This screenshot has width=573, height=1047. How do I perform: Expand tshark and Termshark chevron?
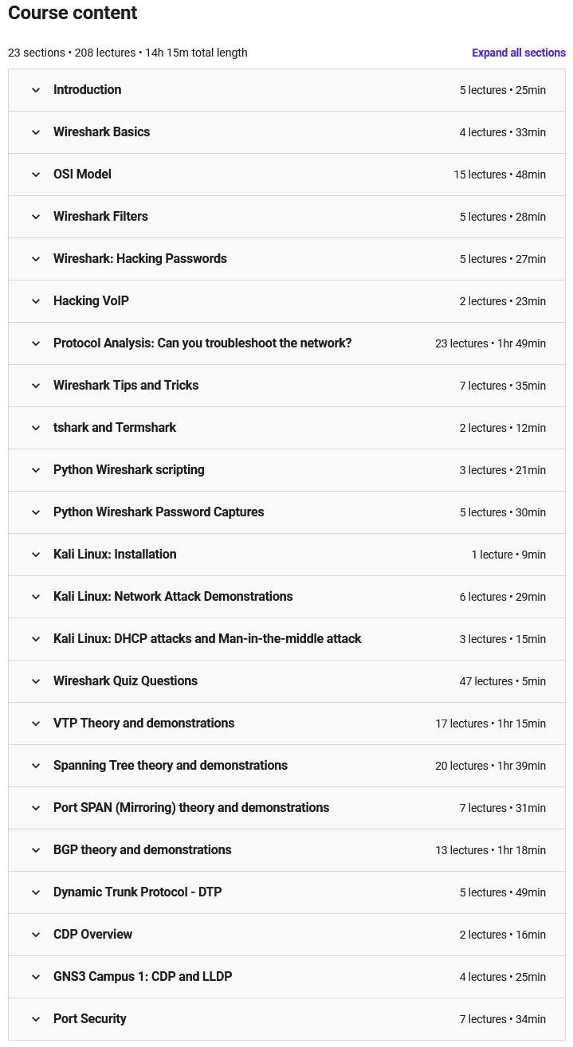[x=36, y=428]
